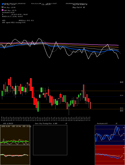This screenshot has width=125, height=165.
Task: Click the MACD indicator chart panel below ADX
Action: 15,155
